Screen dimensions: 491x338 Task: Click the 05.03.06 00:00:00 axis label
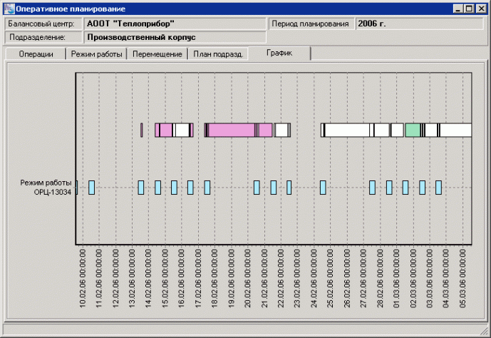(x=462, y=278)
